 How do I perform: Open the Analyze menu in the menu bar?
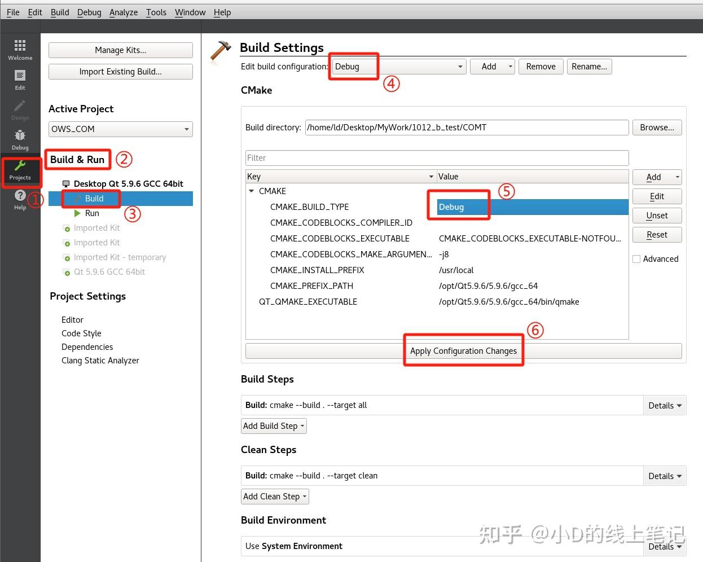coord(123,12)
